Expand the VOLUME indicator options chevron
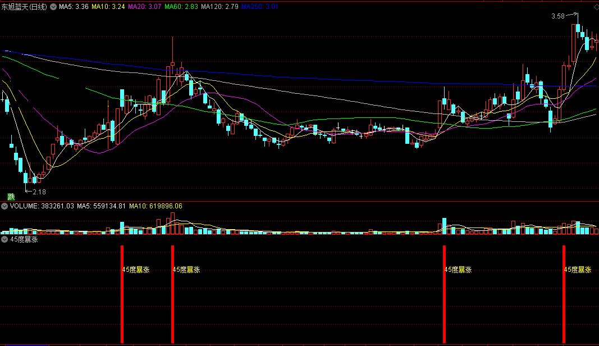 pyautogui.click(x=4, y=206)
